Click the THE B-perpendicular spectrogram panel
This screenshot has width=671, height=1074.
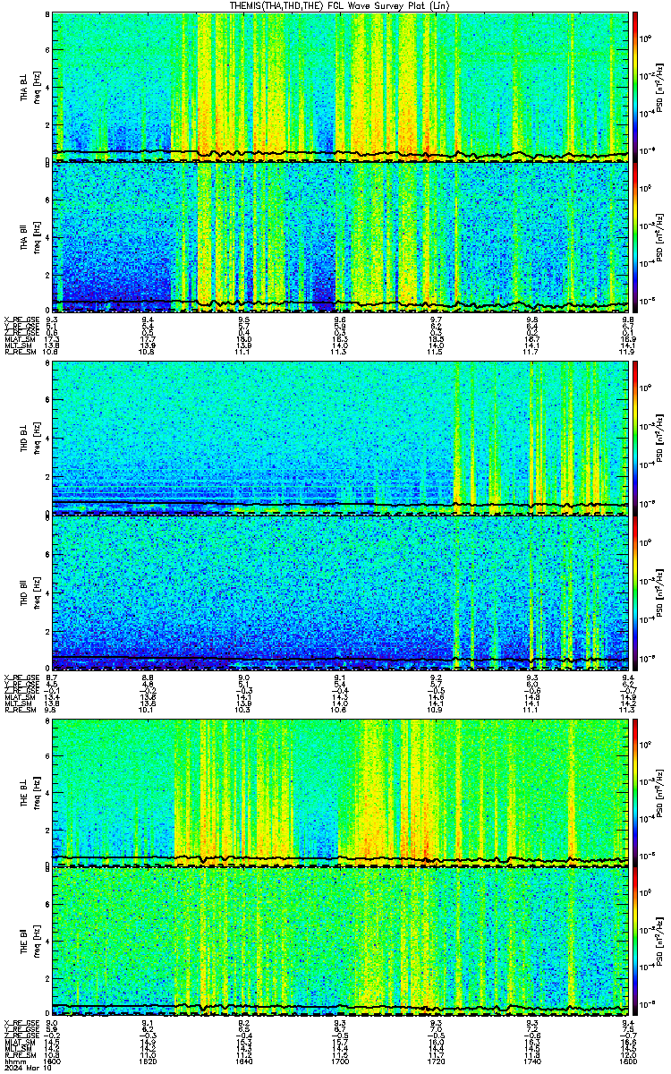point(340,792)
